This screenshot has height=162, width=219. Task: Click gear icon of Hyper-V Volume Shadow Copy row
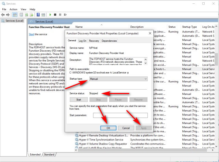(77, 144)
